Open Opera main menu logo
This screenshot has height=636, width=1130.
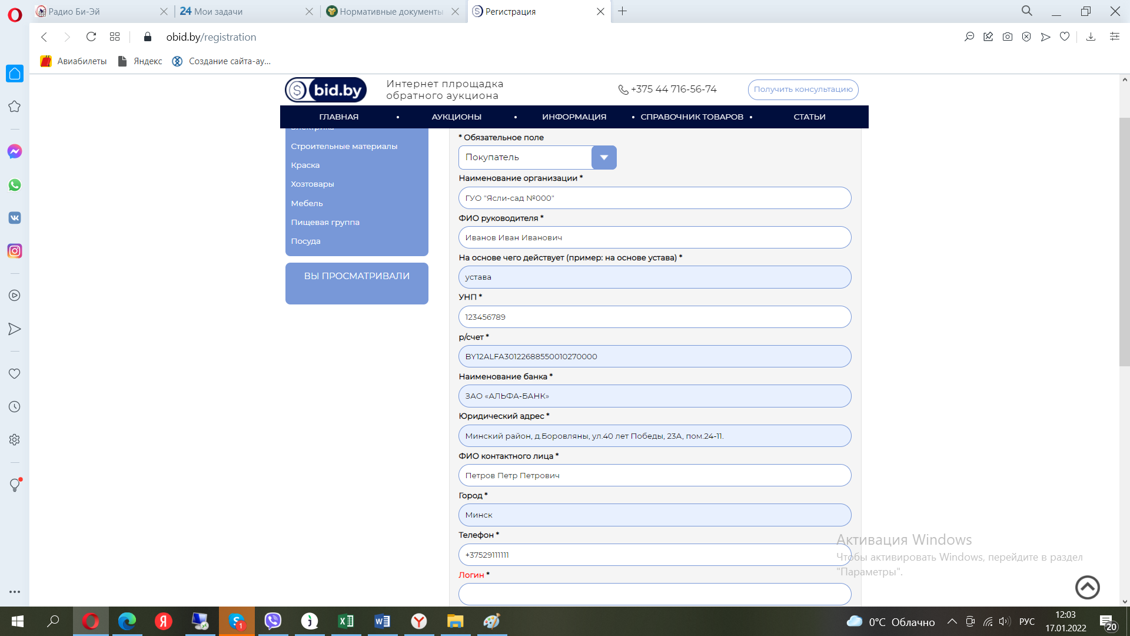click(x=15, y=14)
